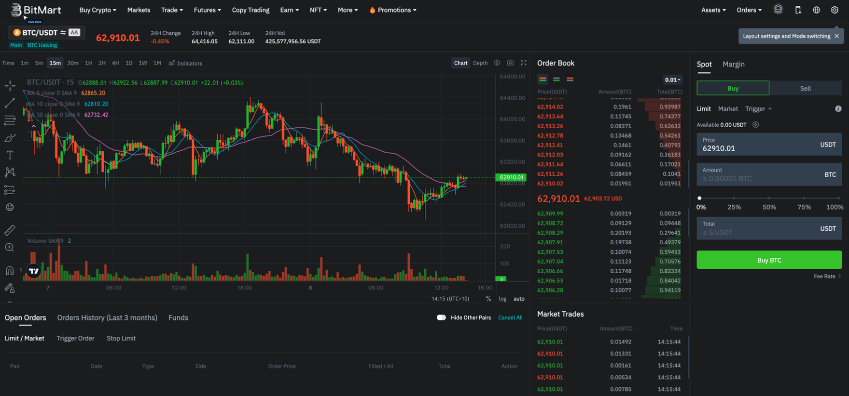Show only buy orders in order book
Image resolution: width=849 pixels, height=396 pixels.
tap(557, 79)
